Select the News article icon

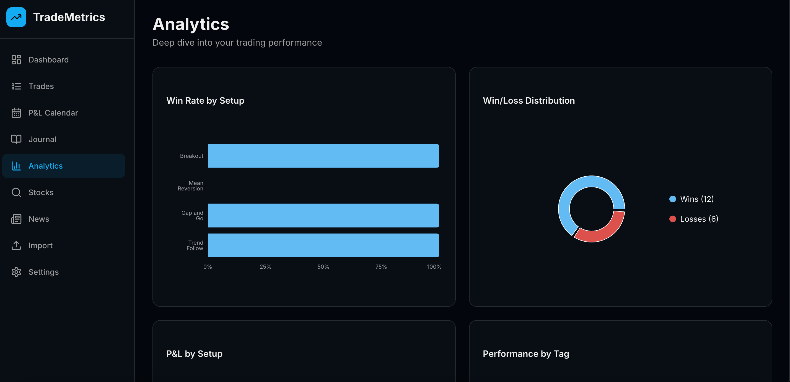[16, 219]
